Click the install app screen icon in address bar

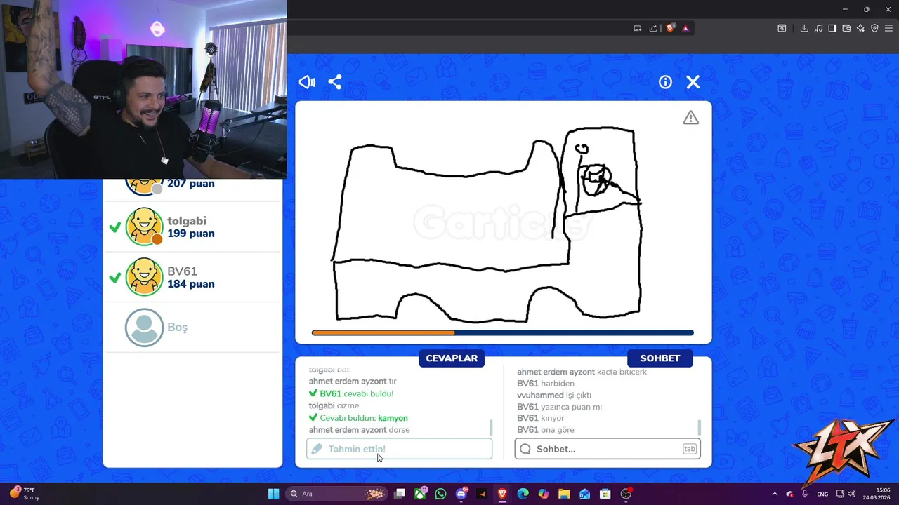coord(637,28)
